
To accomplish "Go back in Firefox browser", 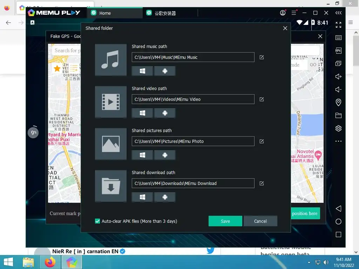I will point(8,22).
